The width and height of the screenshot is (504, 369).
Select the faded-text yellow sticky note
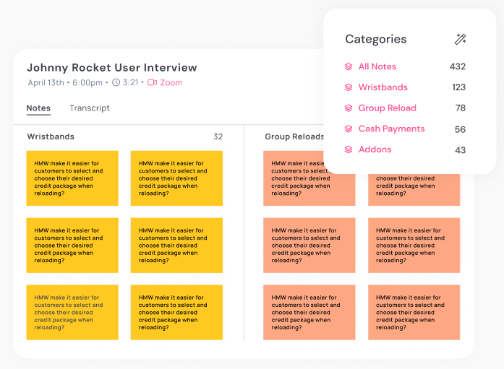(x=72, y=313)
